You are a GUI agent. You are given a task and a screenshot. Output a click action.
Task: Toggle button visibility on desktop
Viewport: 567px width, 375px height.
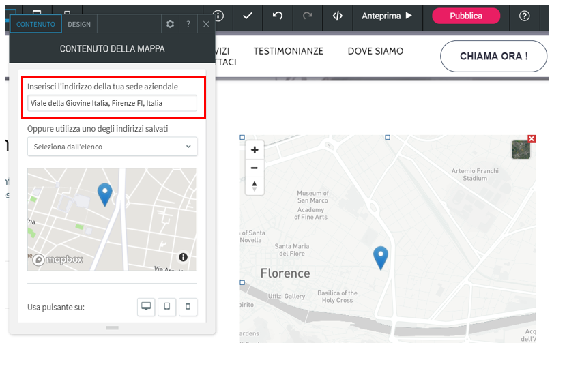click(x=146, y=307)
